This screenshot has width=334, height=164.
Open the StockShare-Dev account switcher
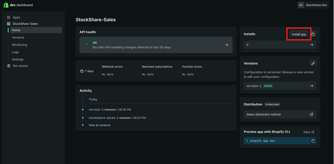(313, 5)
